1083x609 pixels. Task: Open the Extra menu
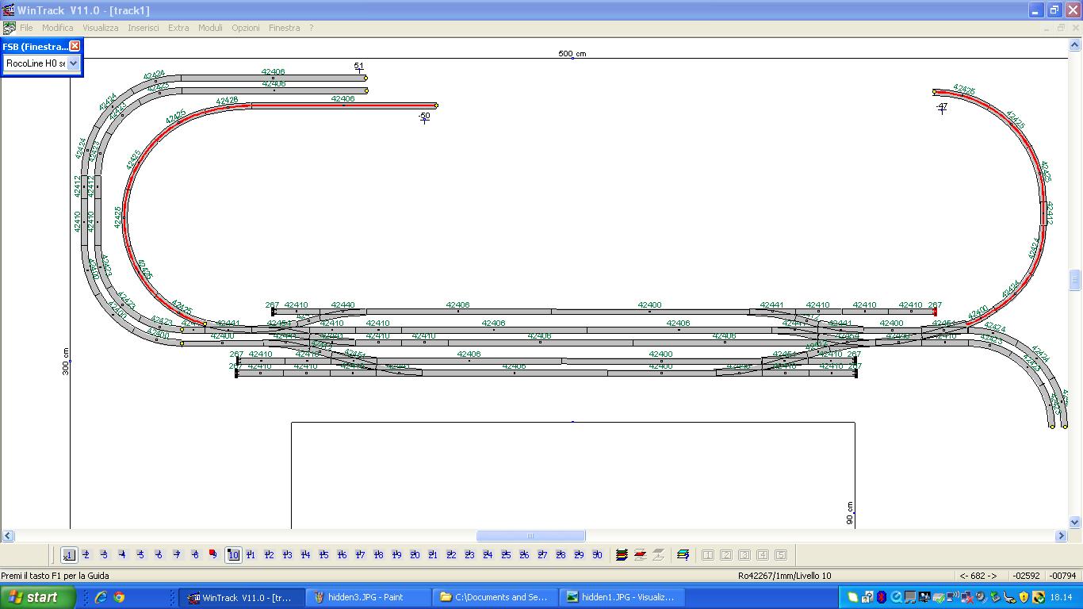click(x=178, y=28)
